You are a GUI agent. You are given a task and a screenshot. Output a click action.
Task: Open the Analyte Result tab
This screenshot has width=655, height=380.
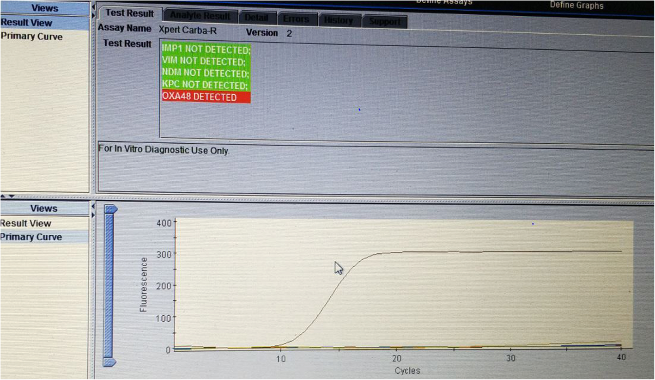click(x=200, y=16)
